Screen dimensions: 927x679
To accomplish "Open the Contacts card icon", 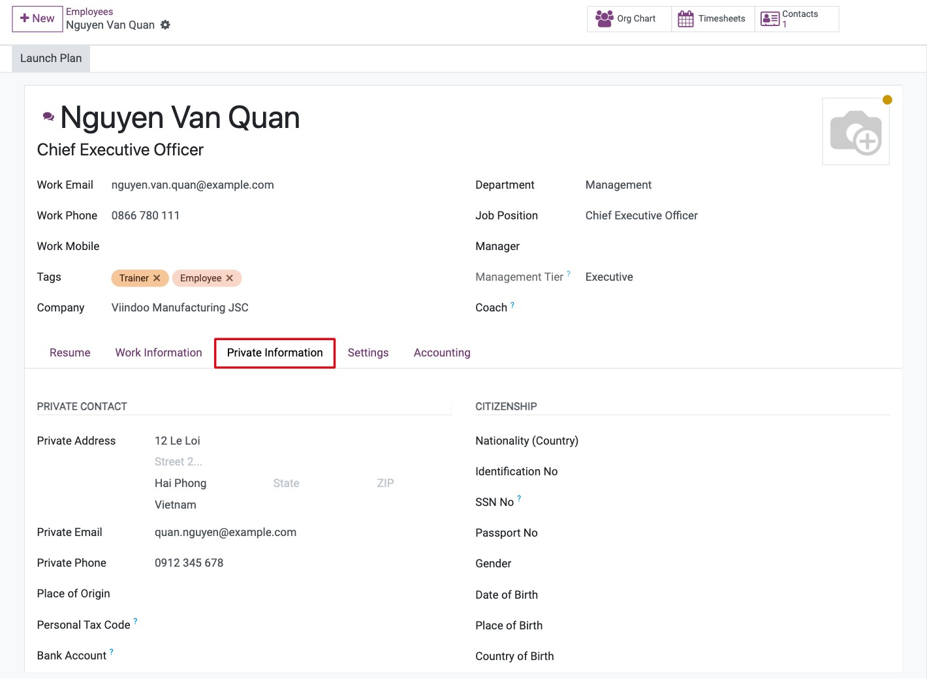I will pos(770,19).
